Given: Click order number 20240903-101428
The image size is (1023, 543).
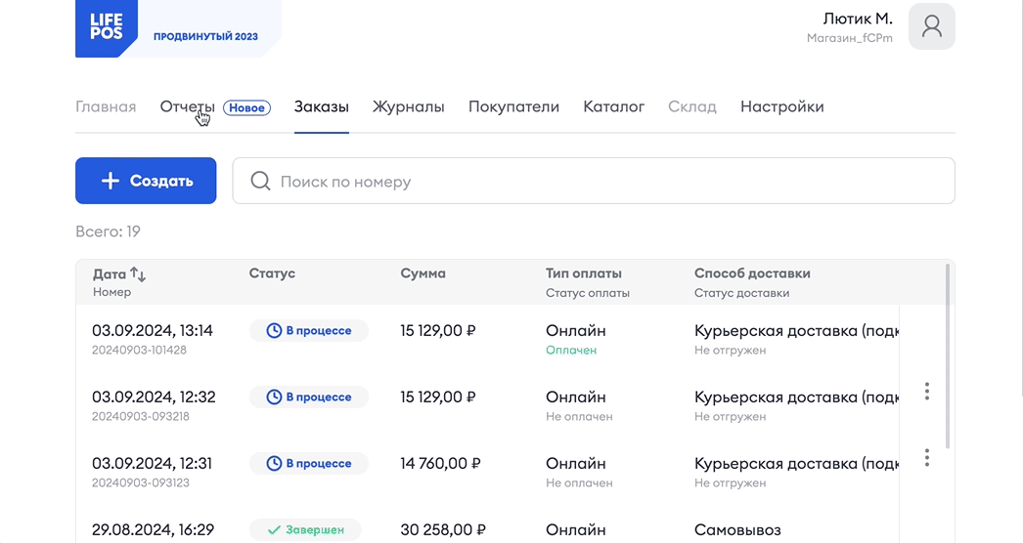Looking at the screenshot, I should click(139, 350).
